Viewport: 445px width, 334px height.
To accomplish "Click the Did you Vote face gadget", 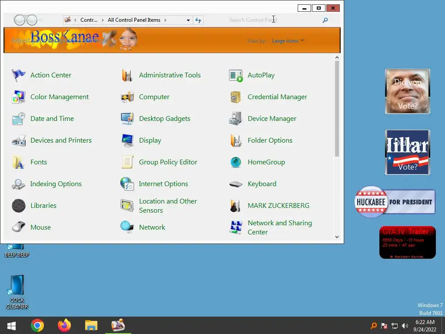I will [x=408, y=91].
